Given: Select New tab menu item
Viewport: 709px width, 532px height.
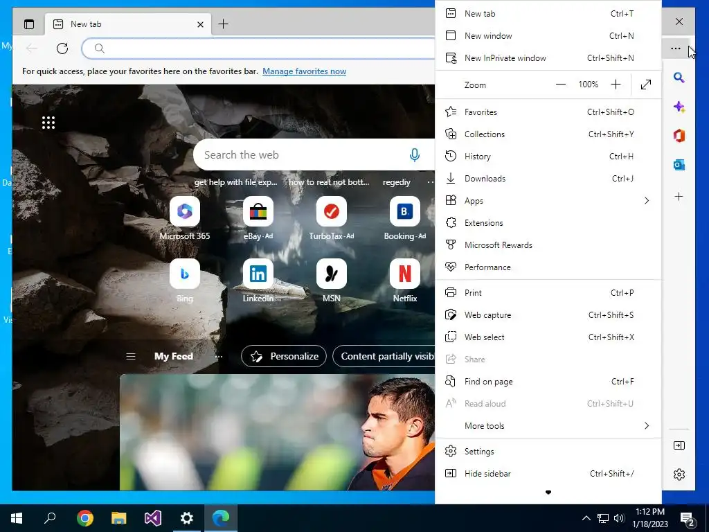Looking at the screenshot, I should 548,14.
